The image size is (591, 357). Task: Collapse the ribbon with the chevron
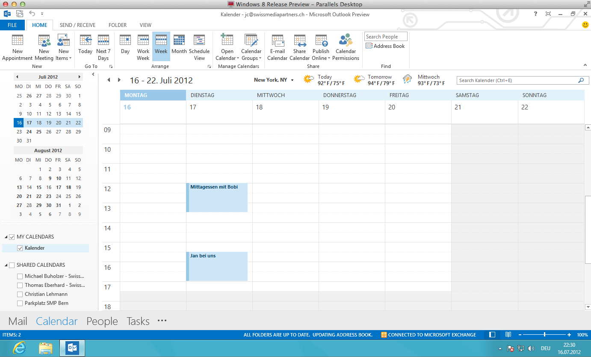[585, 65]
